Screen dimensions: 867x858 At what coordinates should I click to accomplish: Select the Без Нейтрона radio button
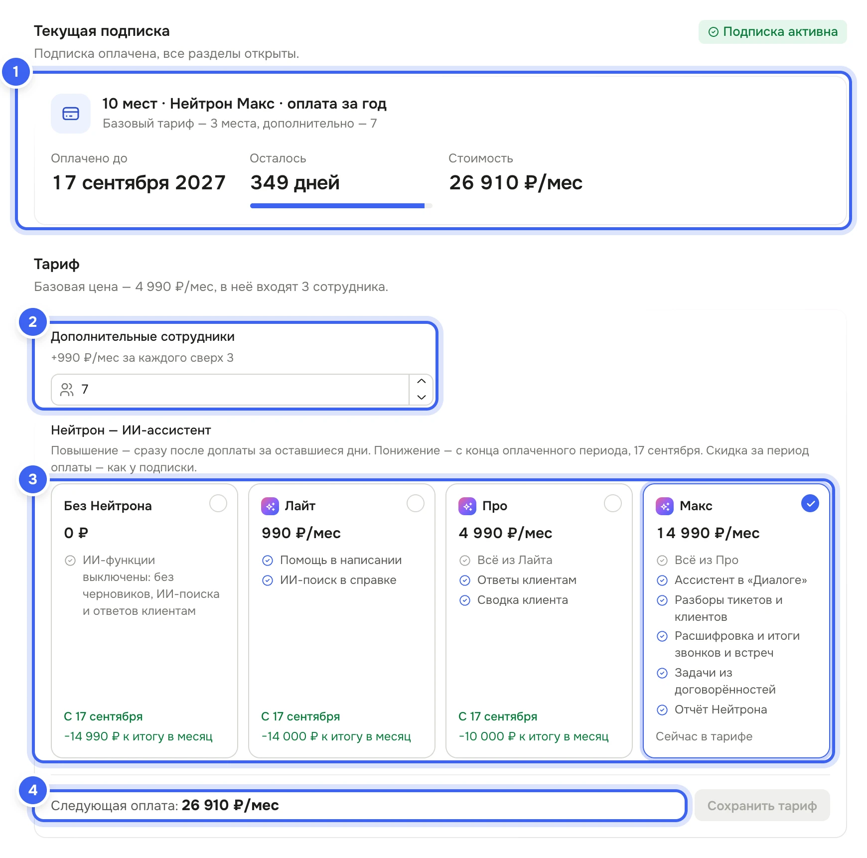tap(218, 503)
